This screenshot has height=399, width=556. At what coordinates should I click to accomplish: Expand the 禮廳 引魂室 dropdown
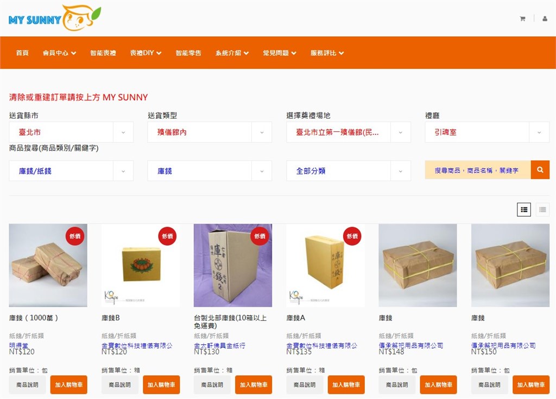point(487,132)
